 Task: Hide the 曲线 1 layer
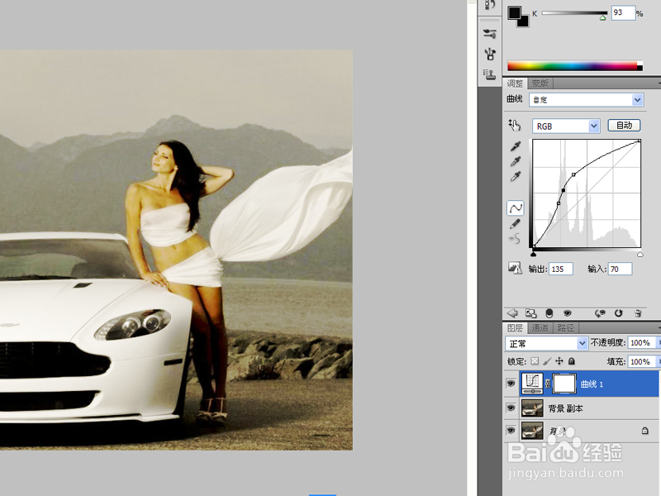(511, 384)
